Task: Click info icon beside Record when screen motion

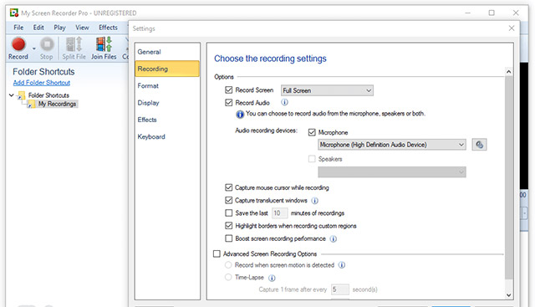Action: tap(342, 265)
